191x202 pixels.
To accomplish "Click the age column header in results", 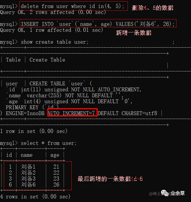I will coord(55,155).
